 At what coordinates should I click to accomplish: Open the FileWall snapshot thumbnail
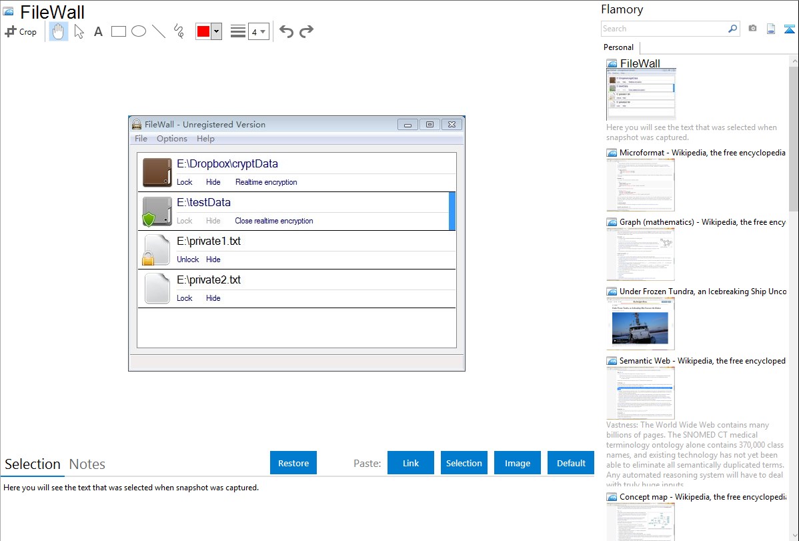pyautogui.click(x=641, y=95)
